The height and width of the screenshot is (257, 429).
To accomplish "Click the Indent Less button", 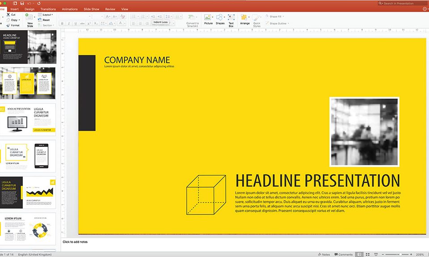I will pos(153,17).
